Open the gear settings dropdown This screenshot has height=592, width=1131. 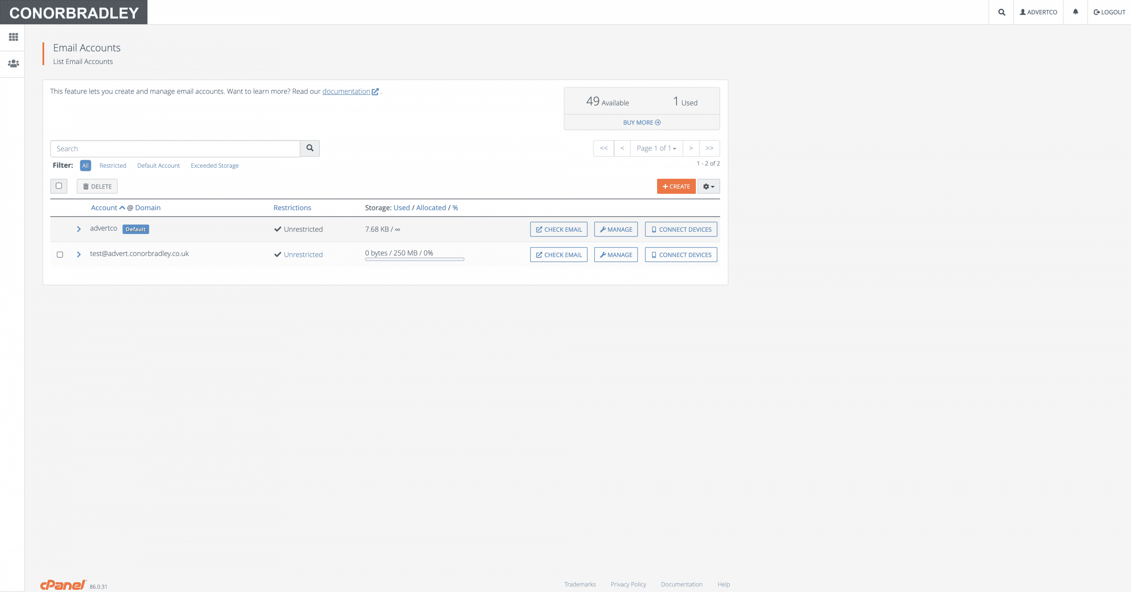709,186
